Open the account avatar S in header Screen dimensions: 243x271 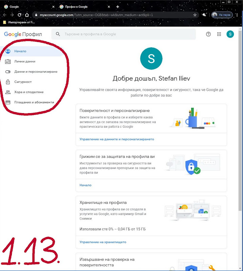coord(230,34)
